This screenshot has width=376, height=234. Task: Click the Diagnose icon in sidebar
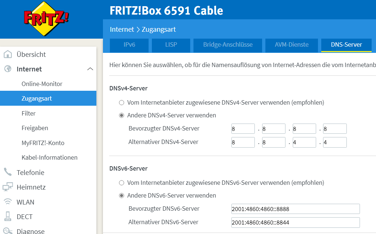(8, 230)
